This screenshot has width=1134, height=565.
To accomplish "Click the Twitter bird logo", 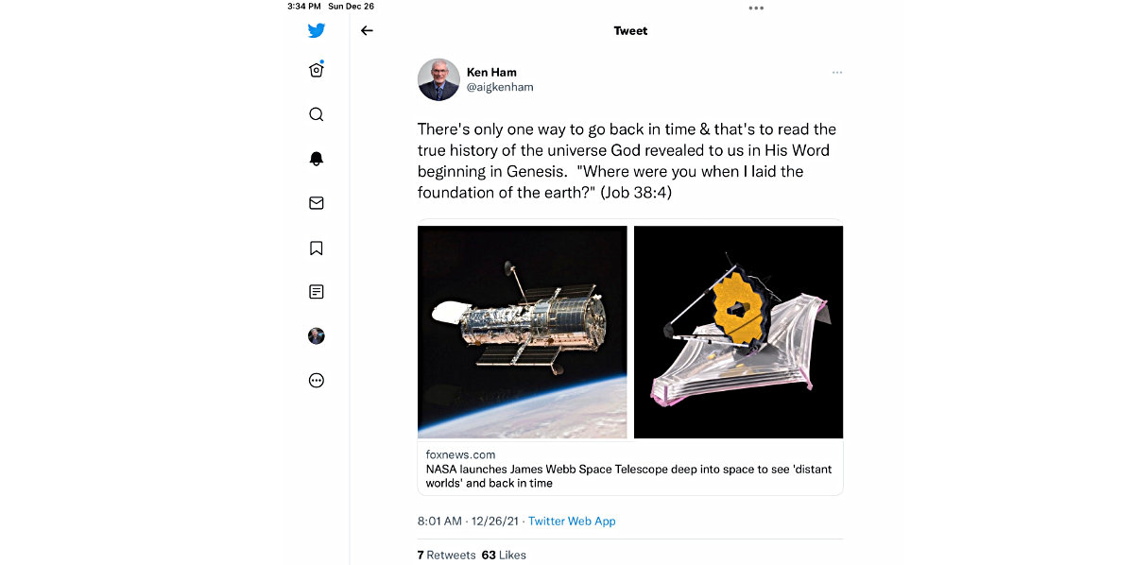I will 317,30.
